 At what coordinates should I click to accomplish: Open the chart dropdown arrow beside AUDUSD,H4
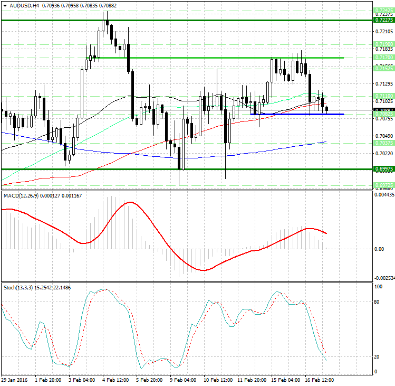pyautogui.click(x=5, y=6)
